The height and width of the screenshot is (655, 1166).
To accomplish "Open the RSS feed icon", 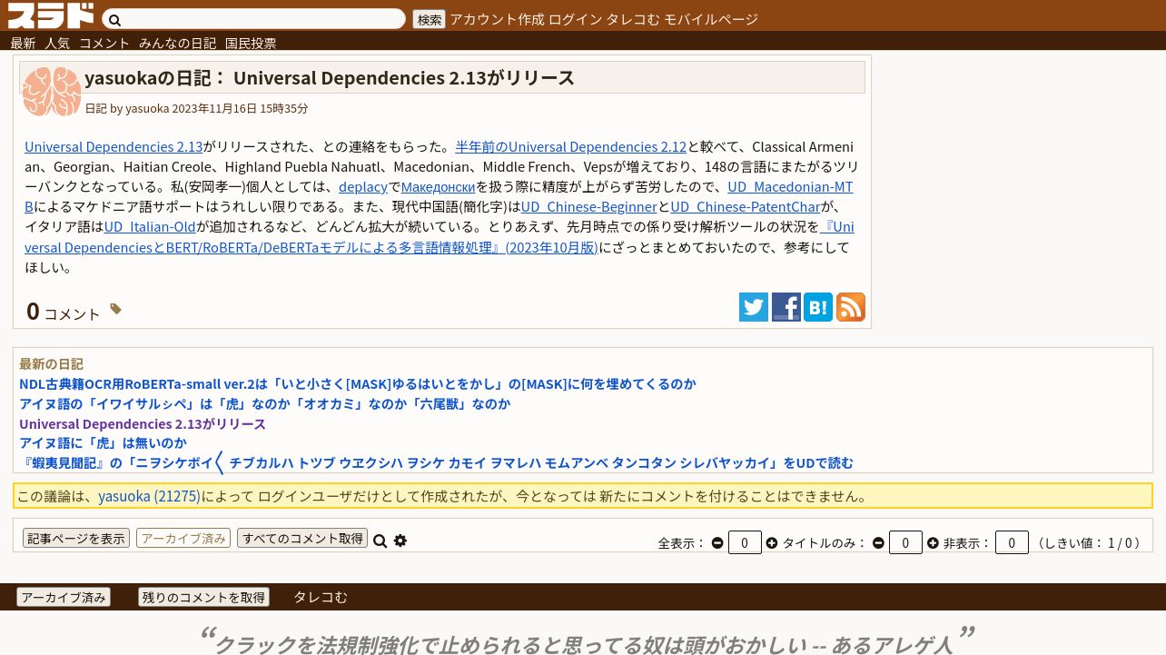I will pyautogui.click(x=851, y=307).
